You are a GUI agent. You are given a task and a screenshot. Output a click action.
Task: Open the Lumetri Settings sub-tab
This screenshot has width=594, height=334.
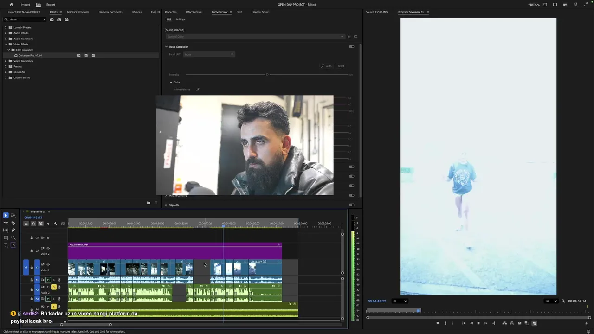[180, 19]
